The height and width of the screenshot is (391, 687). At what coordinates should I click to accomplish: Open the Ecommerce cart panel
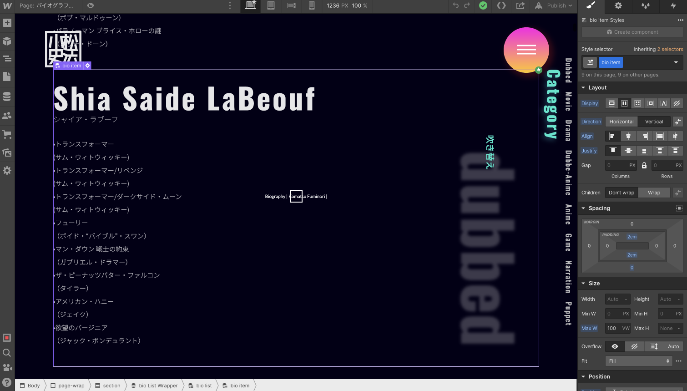coord(7,134)
